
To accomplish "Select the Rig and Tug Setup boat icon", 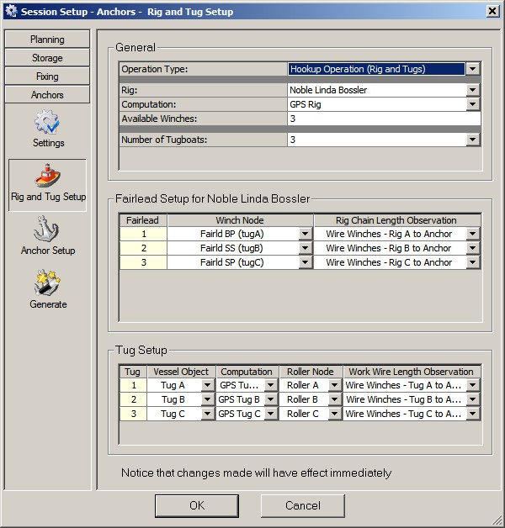I will (47, 177).
